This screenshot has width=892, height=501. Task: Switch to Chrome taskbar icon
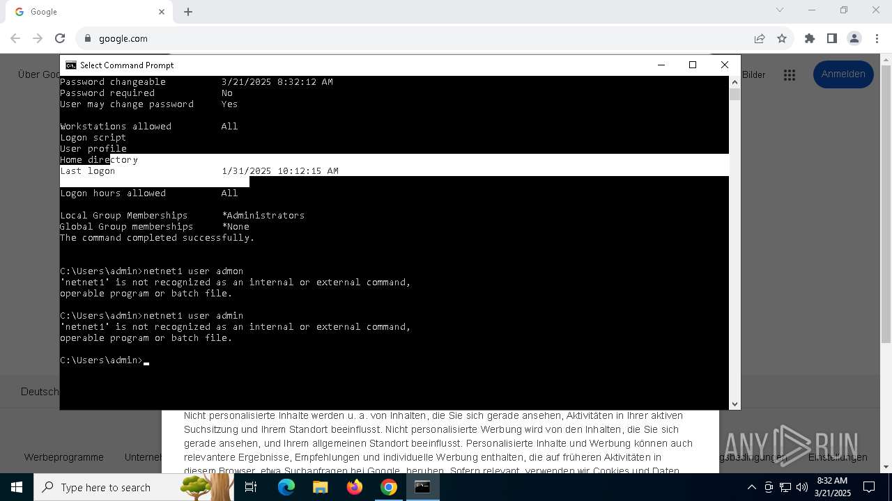388,487
